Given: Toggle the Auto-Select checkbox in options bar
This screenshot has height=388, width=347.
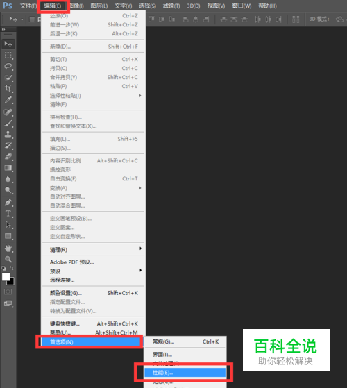Looking at the screenshot, I should 32,19.
